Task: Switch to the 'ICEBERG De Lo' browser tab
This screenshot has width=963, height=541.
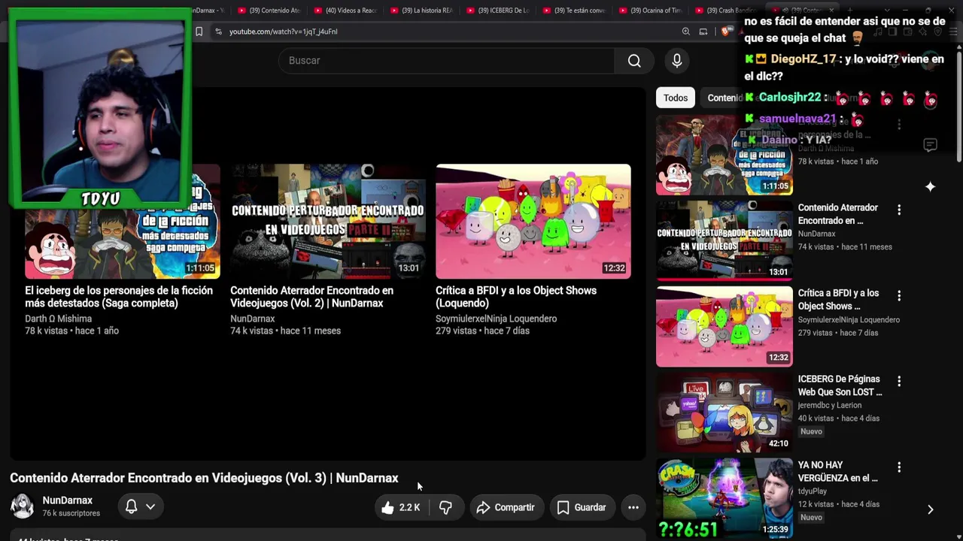Action: 498,11
